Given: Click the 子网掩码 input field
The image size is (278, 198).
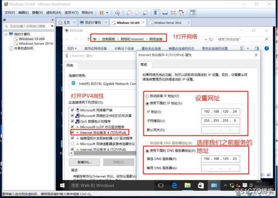Looking at the screenshot, I should pyautogui.click(x=221, y=121).
